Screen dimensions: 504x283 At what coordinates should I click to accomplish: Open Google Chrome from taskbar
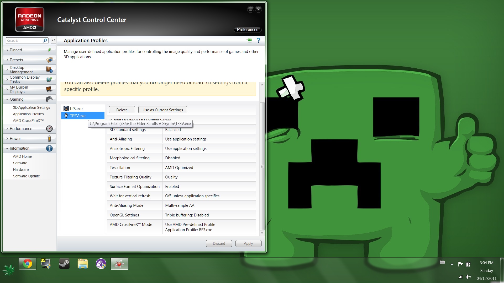[x=28, y=264]
